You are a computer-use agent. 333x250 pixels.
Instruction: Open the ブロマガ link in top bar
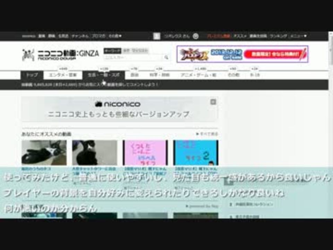(x=99, y=36)
